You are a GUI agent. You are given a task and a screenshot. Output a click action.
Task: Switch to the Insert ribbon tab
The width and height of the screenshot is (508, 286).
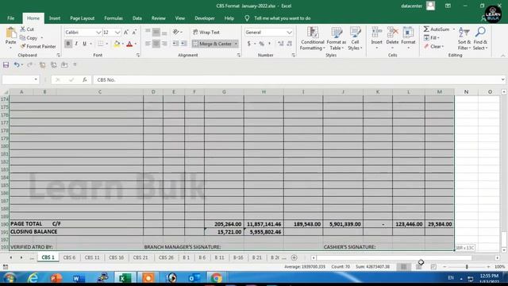point(55,18)
